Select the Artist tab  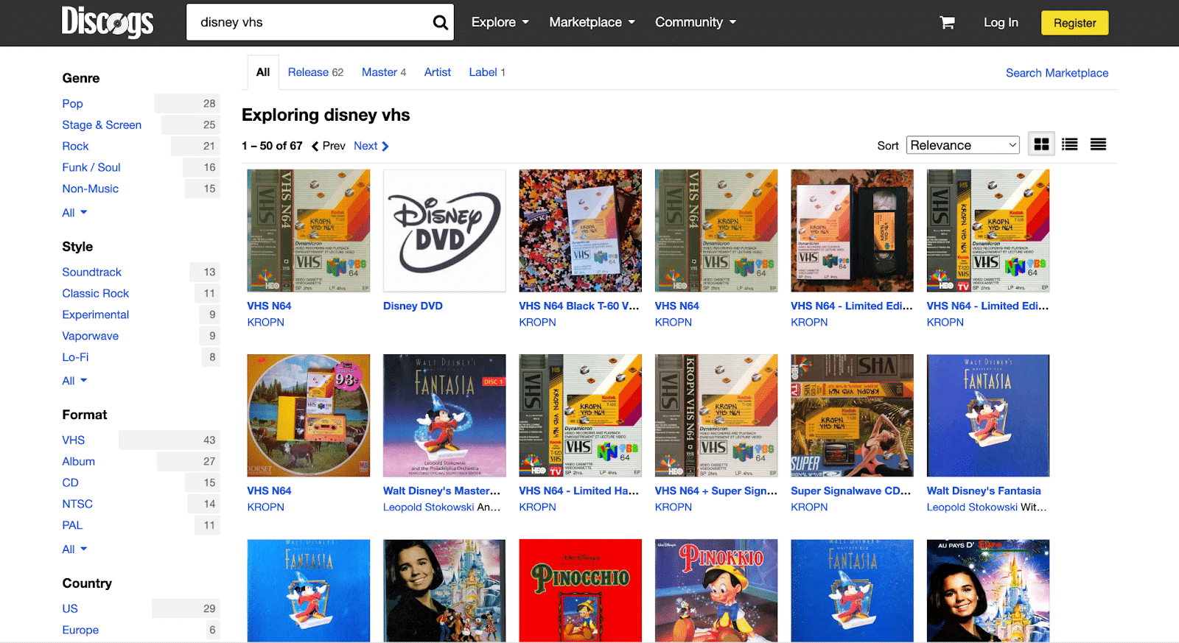pos(438,72)
